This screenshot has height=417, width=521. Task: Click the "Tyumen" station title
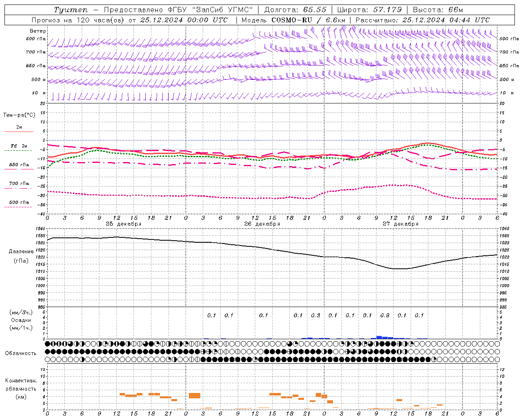[71, 10]
